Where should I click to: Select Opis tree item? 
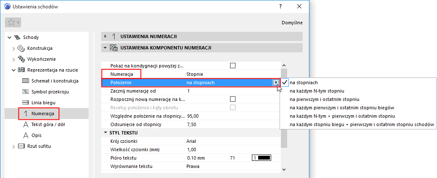pyautogui.click(x=37, y=135)
